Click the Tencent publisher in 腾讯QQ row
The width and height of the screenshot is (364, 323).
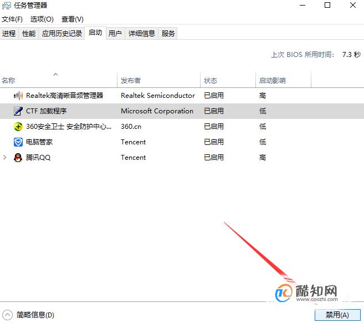(x=134, y=158)
